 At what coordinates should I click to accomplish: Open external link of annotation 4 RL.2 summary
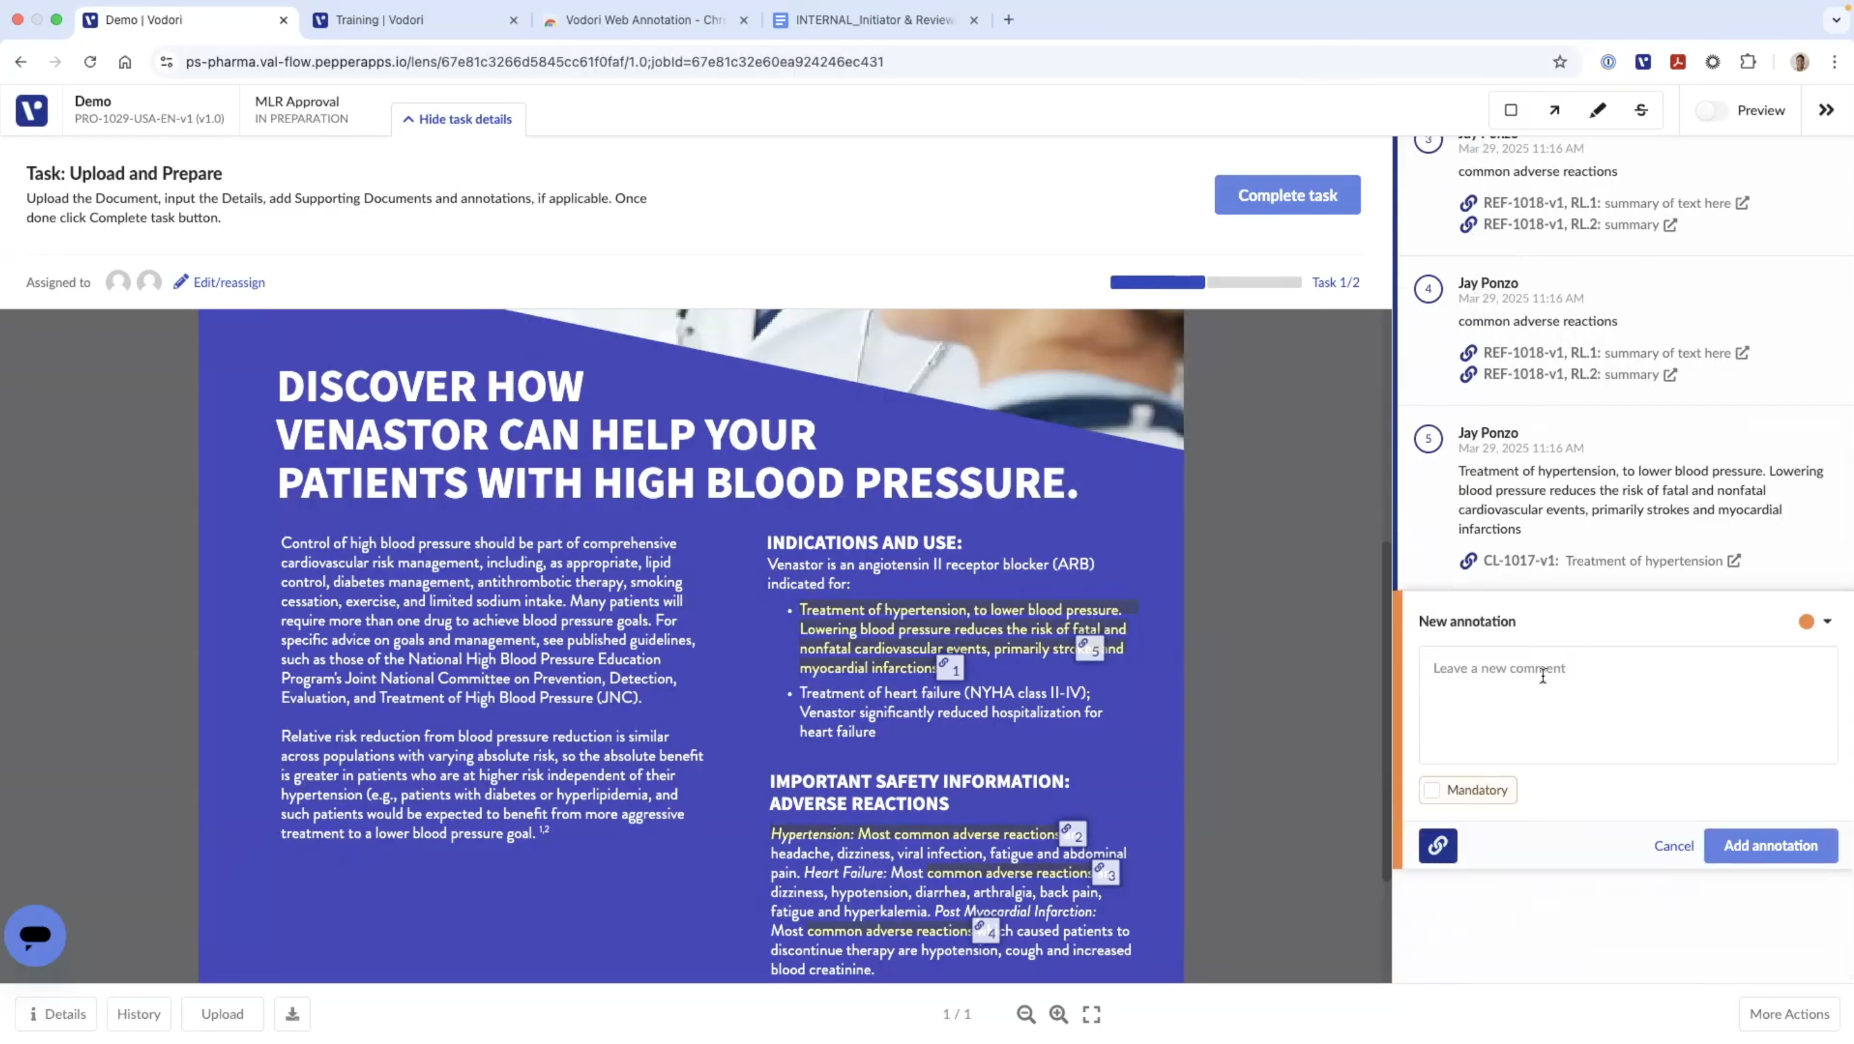pyautogui.click(x=1670, y=374)
